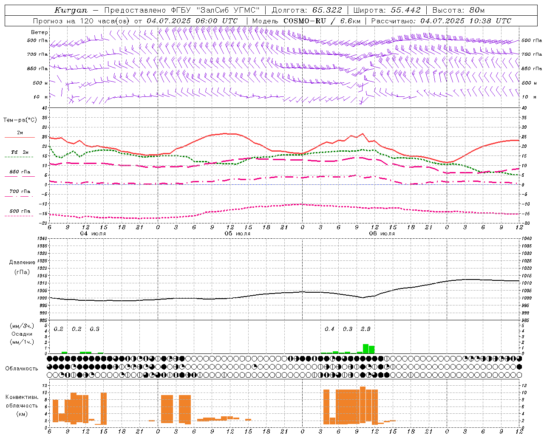544x435 pixels.
Task: Click the Рассчитано: 04.07.2025 10:38 UTC timestamp
Action: pos(441,21)
